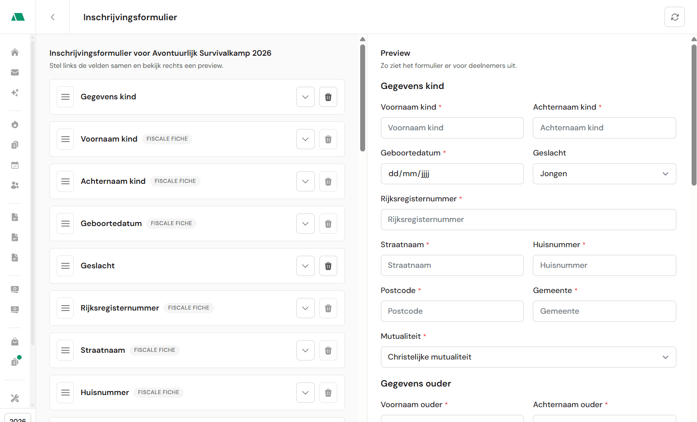Click the Huisnummer input in preview
Viewport: 697px width, 422px height.
pos(604,266)
